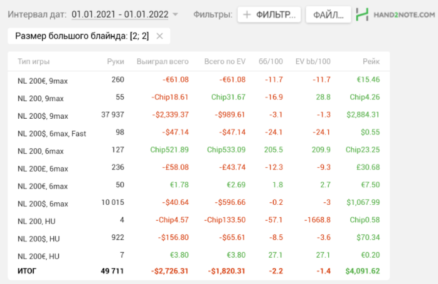
Task: Sort by бб/100 column header
Action: [x=270, y=62]
